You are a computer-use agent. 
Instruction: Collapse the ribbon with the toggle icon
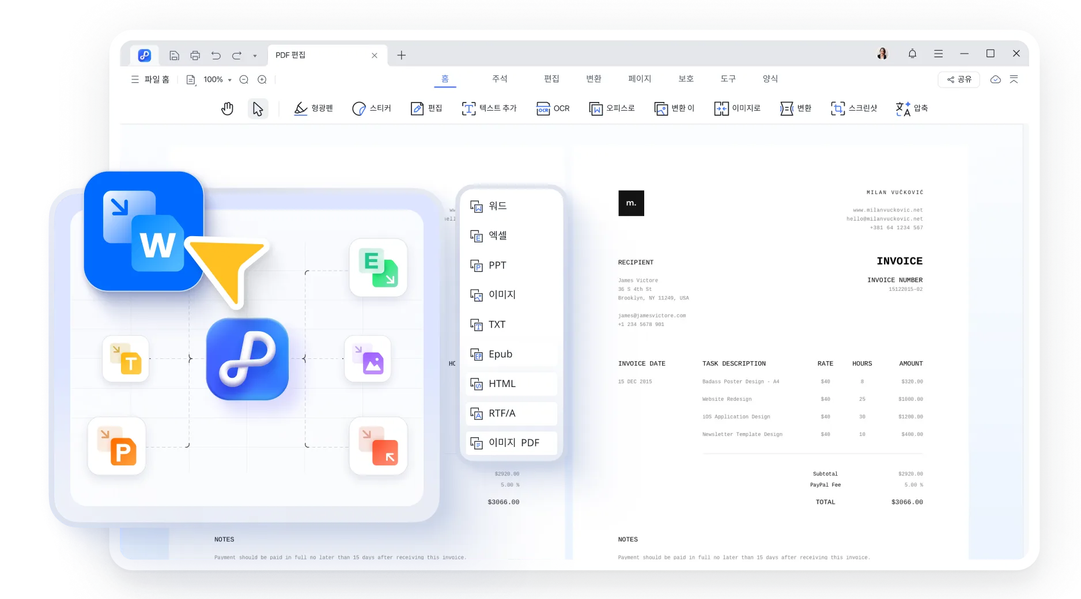pyautogui.click(x=1014, y=79)
